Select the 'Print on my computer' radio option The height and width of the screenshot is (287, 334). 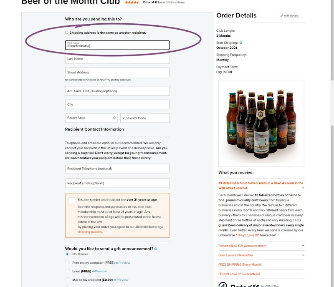pos(67,263)
